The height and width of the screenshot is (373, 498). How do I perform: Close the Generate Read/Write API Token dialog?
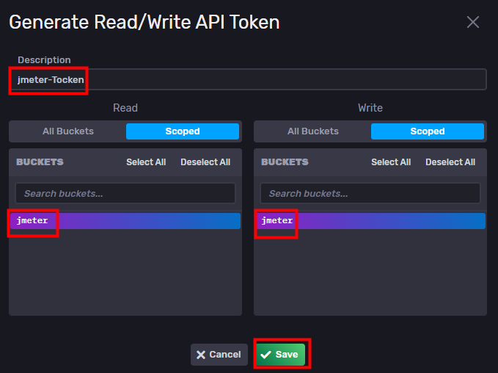[x=473, y=22]
